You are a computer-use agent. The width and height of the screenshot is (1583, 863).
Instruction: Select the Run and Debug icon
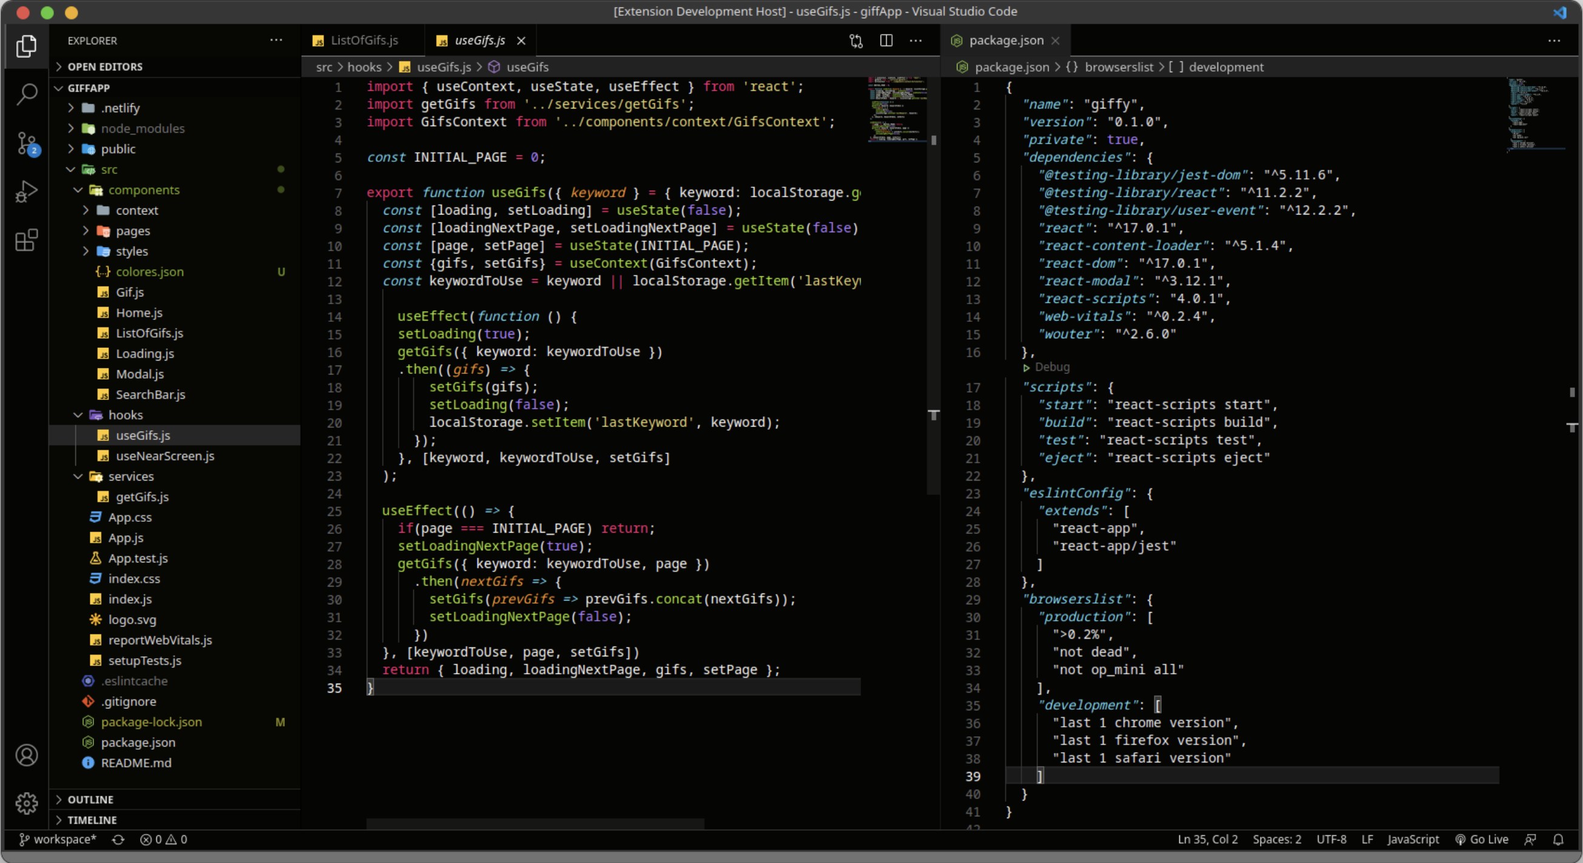tap(27, 191)
